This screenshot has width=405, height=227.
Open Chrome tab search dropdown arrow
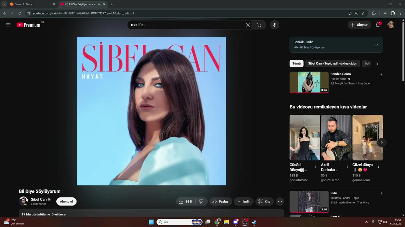[x=4, y=4]
